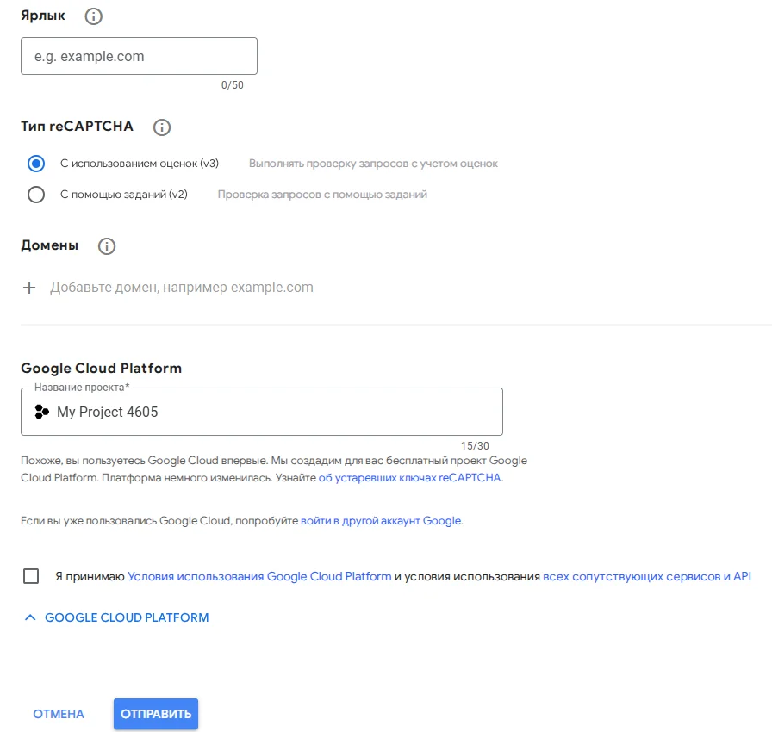Click the plus icon to add domain
The height and width of the screenshot is (732, 772).
coord(29,288)
